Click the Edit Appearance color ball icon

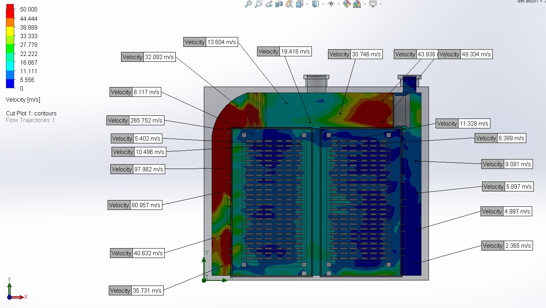tap(347, 4)
